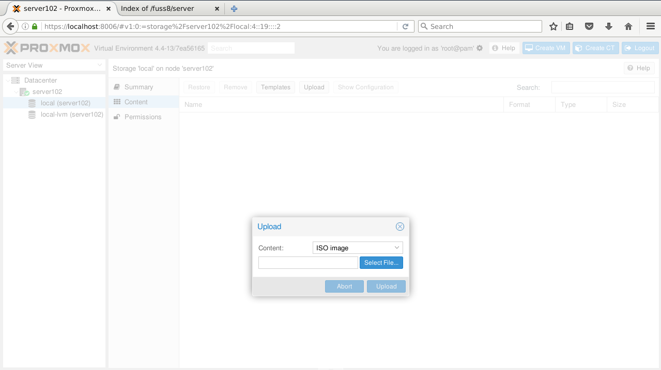661x370 pixels.
Task: Click the Upload toolbar button
Action: click(x=314, y=87)
